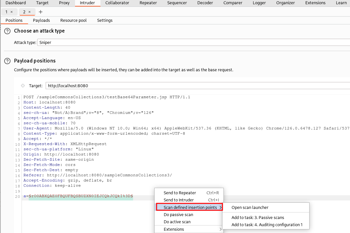Close Intruder attack tab 2
This screenshot has height=233, width=350.
[29, 12]
